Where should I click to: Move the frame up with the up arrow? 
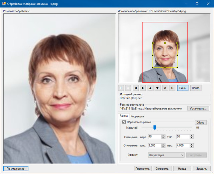(x=150, y=88)
